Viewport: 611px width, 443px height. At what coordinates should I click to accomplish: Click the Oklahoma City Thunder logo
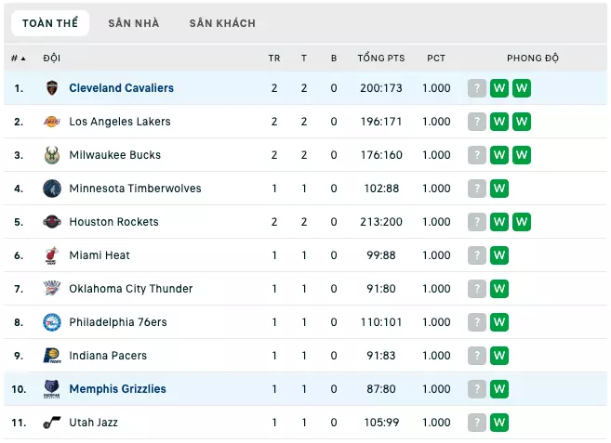(52, 288)
